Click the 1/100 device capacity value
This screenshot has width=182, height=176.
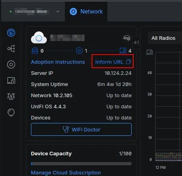(x=125, y=154)
